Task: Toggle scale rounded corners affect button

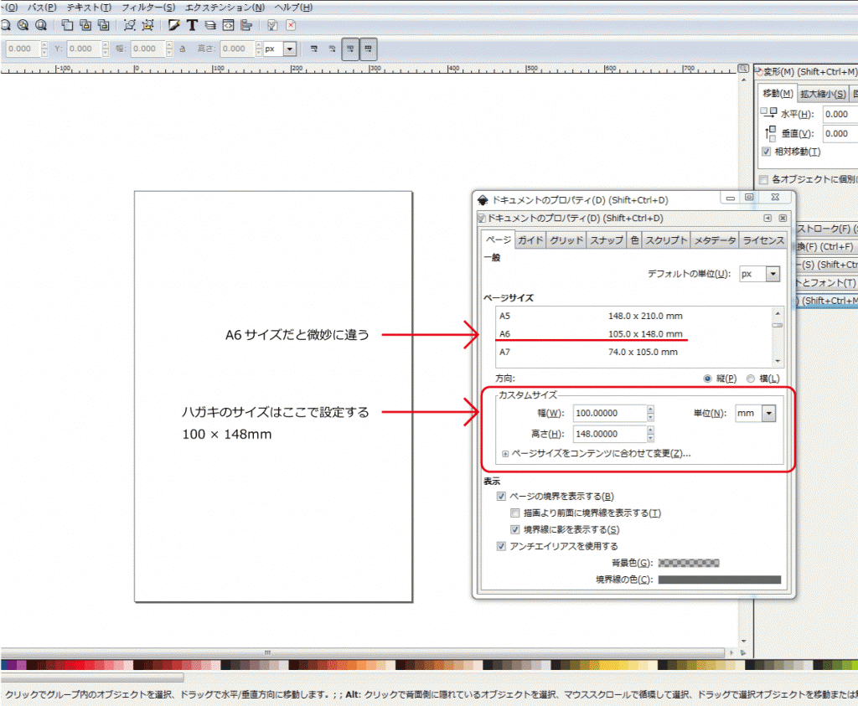Action: click(332, 49)
